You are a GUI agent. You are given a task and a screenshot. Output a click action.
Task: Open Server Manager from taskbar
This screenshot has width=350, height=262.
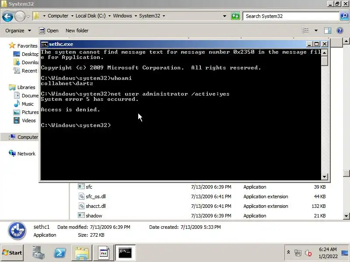[x=38, y=253]
